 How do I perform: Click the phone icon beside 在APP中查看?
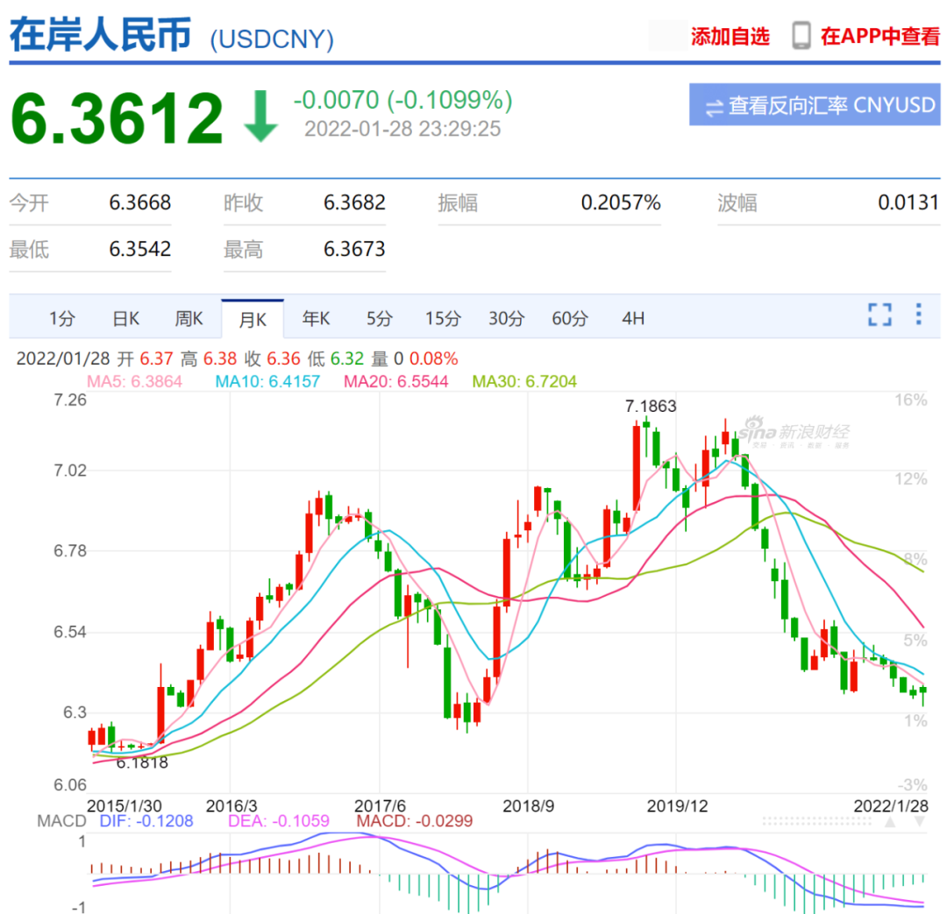point(801,36)
